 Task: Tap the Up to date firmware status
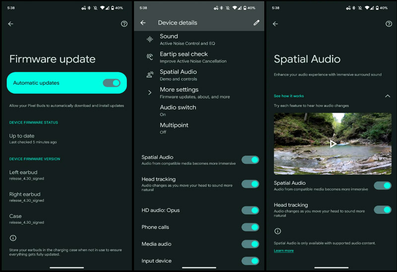pyautogui.click(x=33, y=138)
